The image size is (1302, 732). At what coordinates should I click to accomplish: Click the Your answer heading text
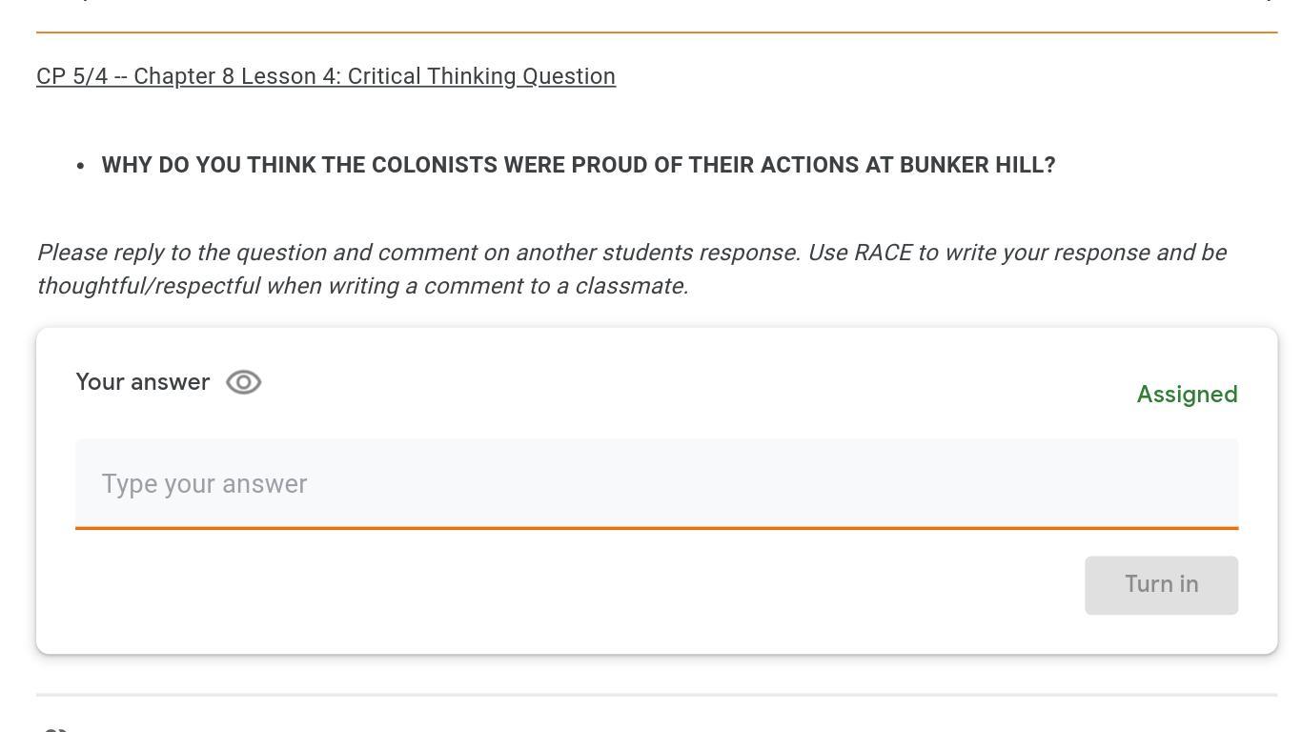click(x=143, y=382)
